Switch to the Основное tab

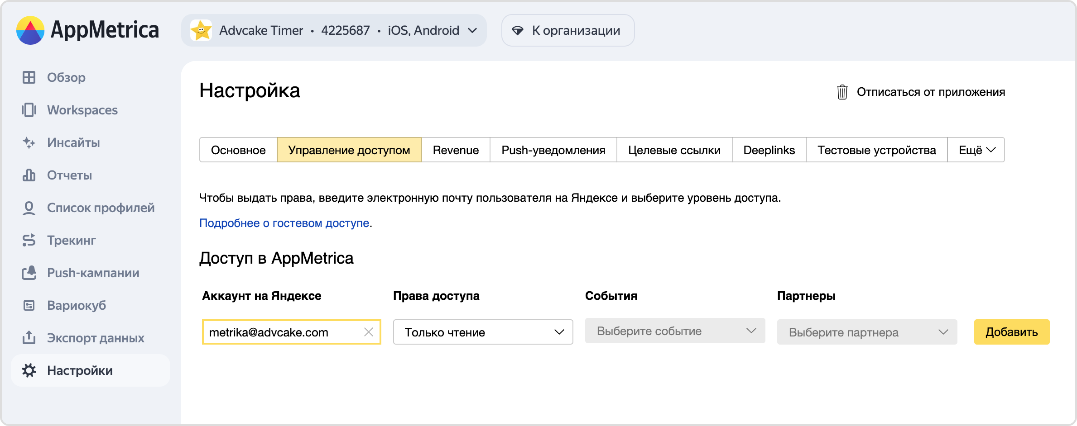tap(238, 150)
